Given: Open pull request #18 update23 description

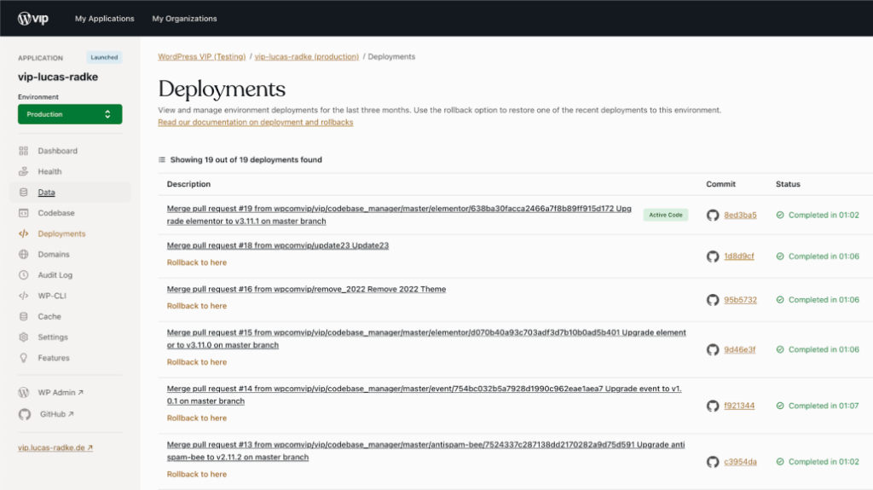Looking at the screenshot, I should click(x=278, y=245).
